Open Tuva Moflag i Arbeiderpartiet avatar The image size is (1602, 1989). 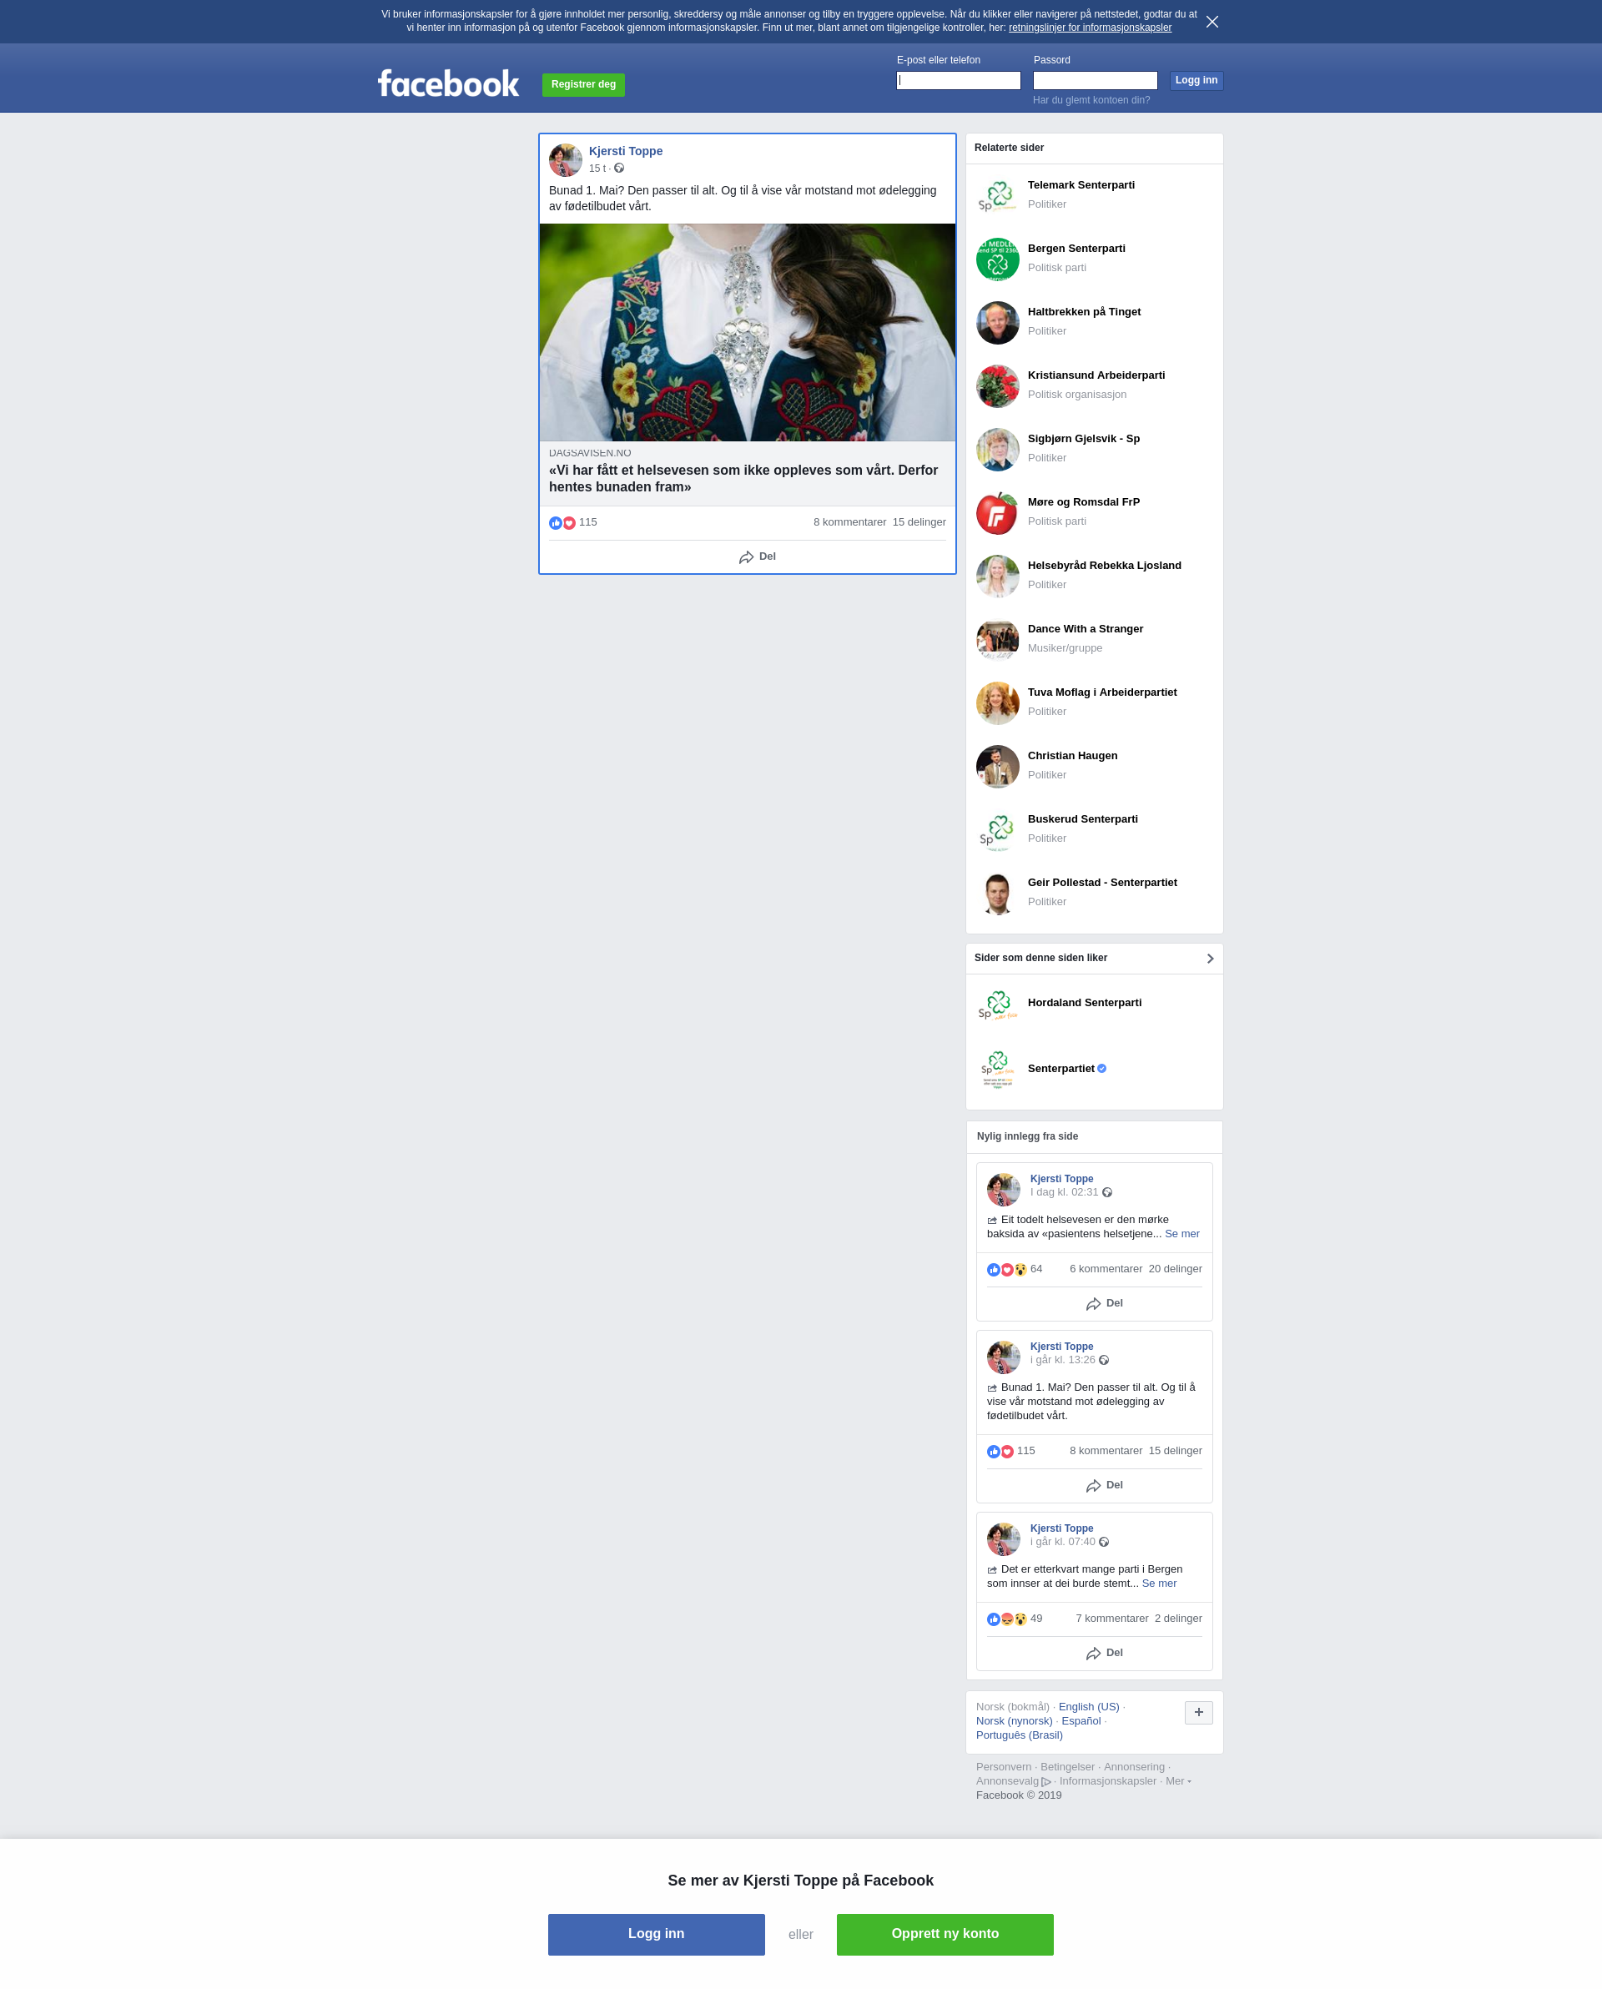click(x=998, y=703)
